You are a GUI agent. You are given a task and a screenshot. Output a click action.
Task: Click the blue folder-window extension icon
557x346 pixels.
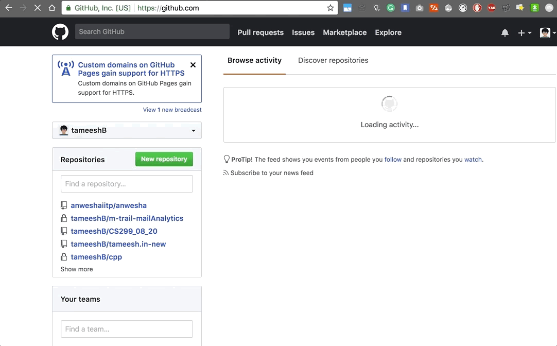point(347,8)
